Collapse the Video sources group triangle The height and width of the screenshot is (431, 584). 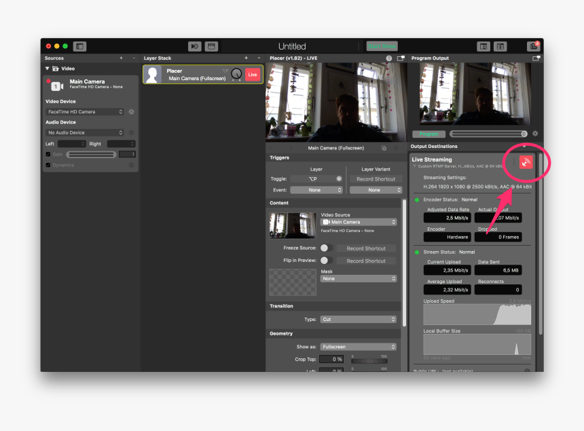coord(48,69)
